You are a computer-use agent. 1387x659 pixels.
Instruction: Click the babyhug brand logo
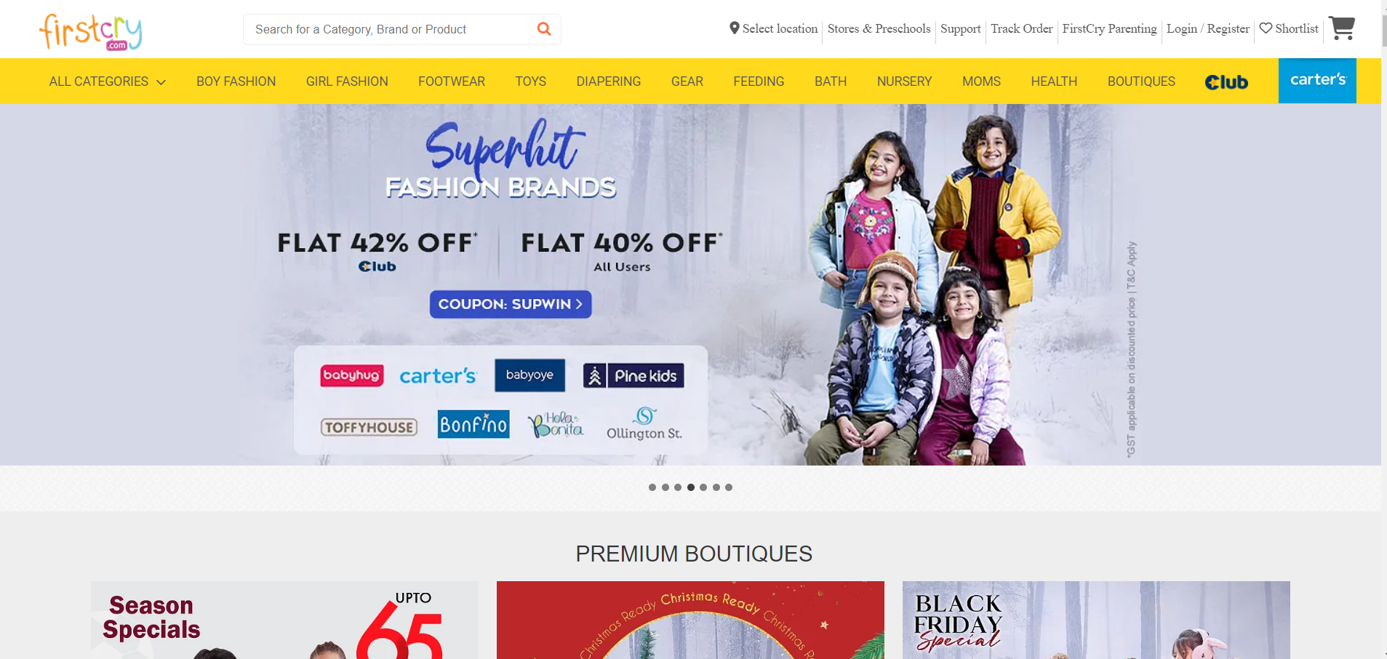352,375
